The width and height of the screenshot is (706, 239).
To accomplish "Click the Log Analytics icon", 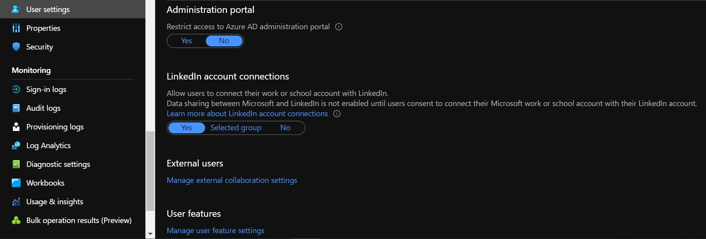I will click(16, 145).
